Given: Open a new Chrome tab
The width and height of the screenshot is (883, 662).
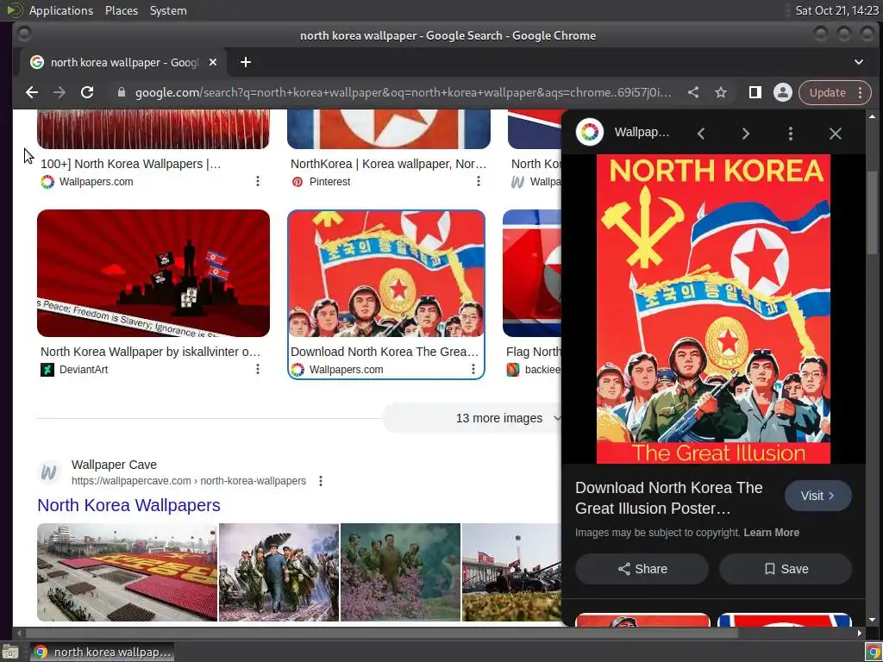Looking at the screenshot, I should (246, 62).
